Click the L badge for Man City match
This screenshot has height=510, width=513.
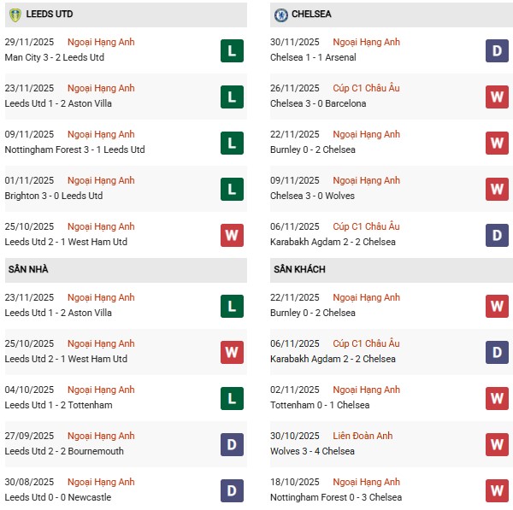231,50
